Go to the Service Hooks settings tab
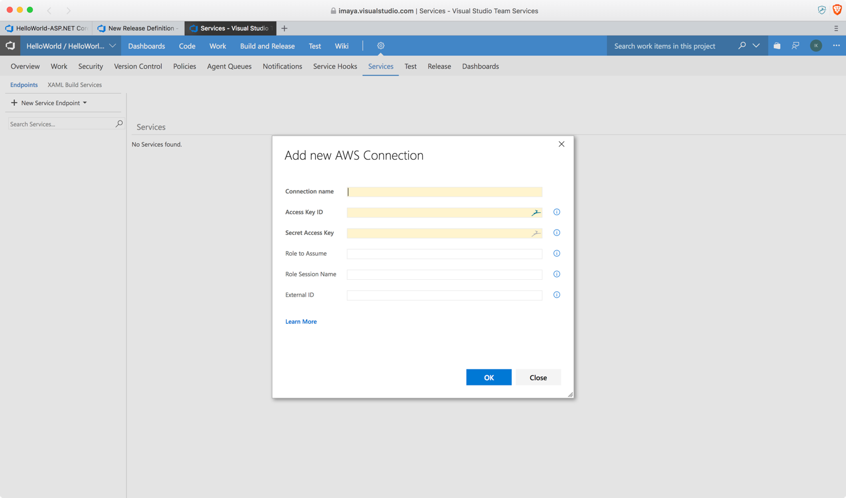 coord(335,66)
